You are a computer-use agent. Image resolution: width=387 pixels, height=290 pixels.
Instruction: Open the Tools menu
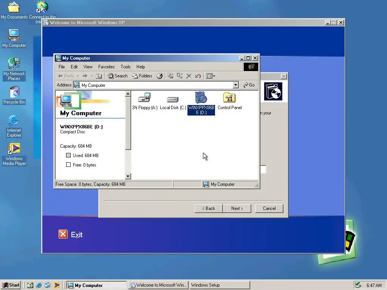click(x=125, y=67)
